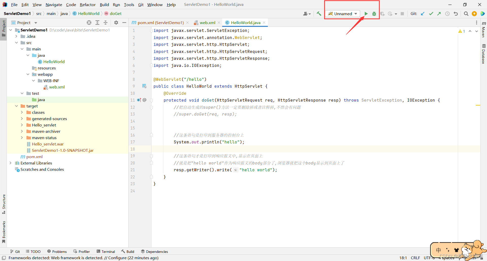Open Project panel options via the gear icon
This screenshot has height=261, width=487.
click(116, 23)
